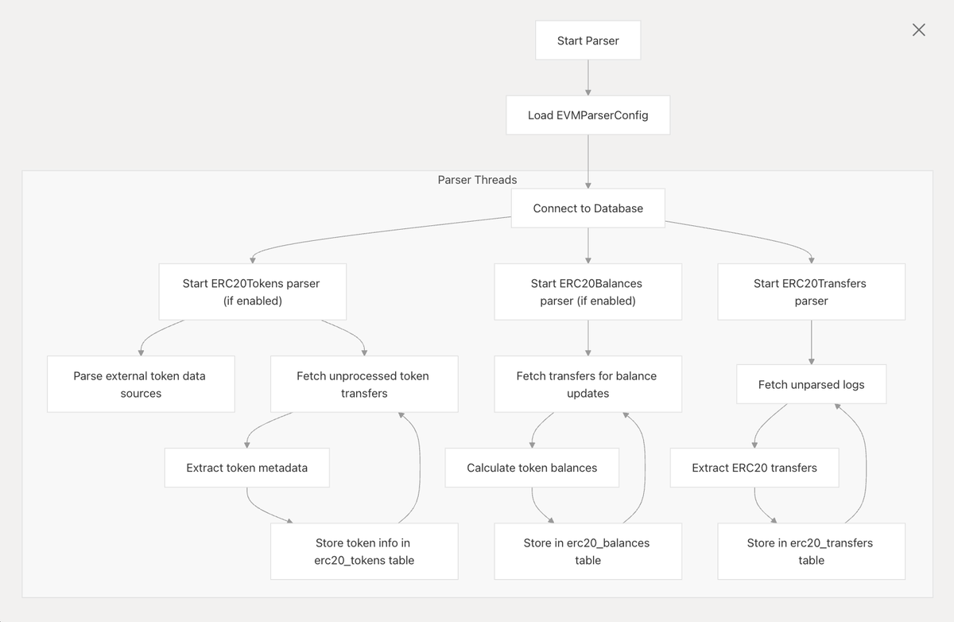
Task: Close the diagram overlay with the X
Action: [x=918, y=30]
